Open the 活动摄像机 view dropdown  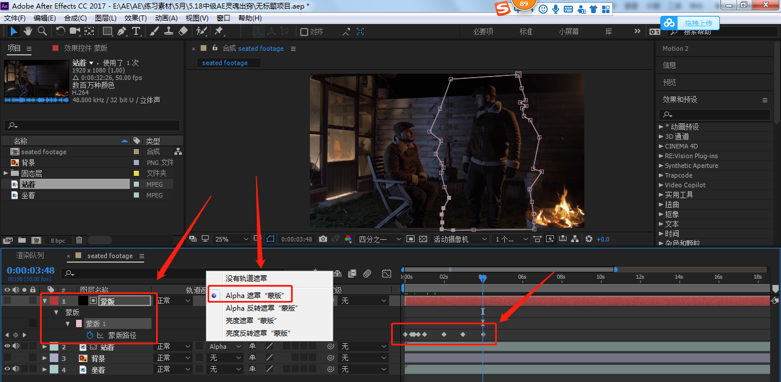460,239
